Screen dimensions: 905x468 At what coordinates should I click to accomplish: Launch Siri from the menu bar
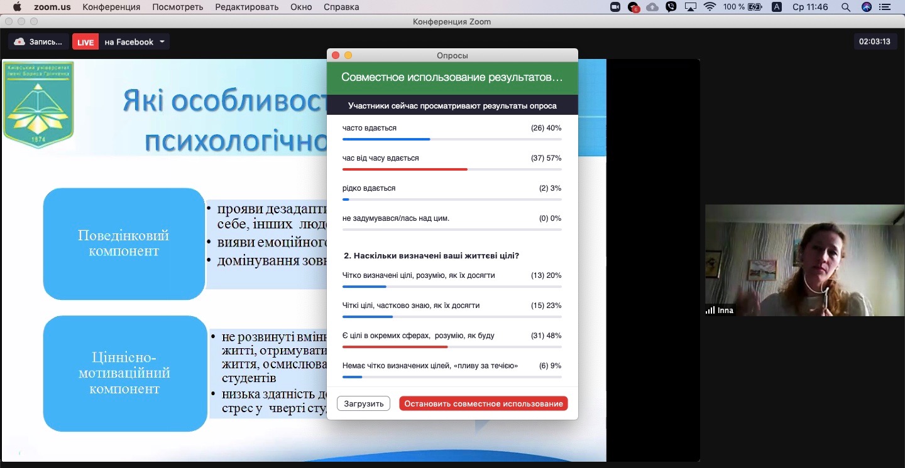pos(867,7)
